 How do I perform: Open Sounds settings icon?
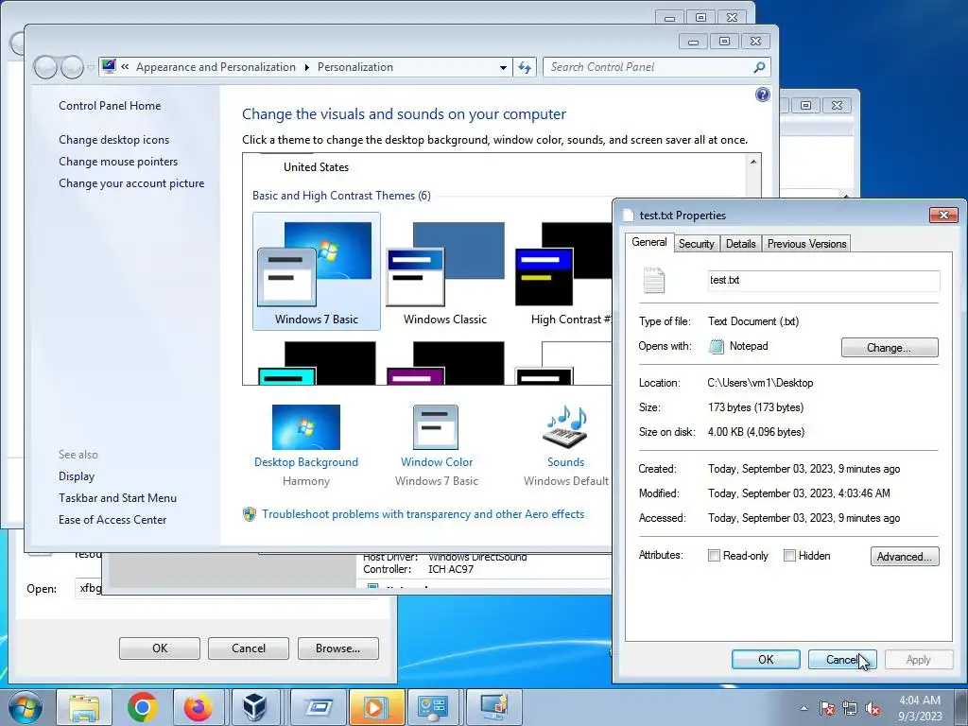[565, 427]
